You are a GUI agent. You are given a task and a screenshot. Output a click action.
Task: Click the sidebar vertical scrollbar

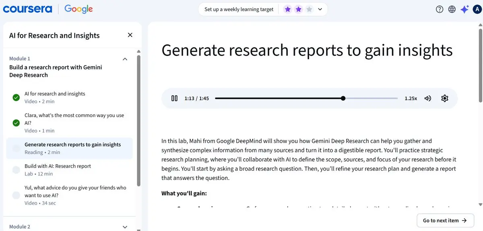139,121
